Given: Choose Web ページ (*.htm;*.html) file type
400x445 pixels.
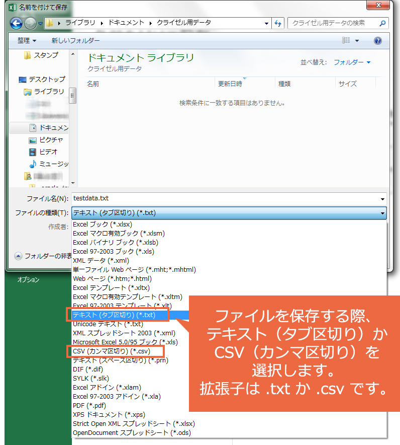Looking at the screenshot, I should [x=229, y=279].
